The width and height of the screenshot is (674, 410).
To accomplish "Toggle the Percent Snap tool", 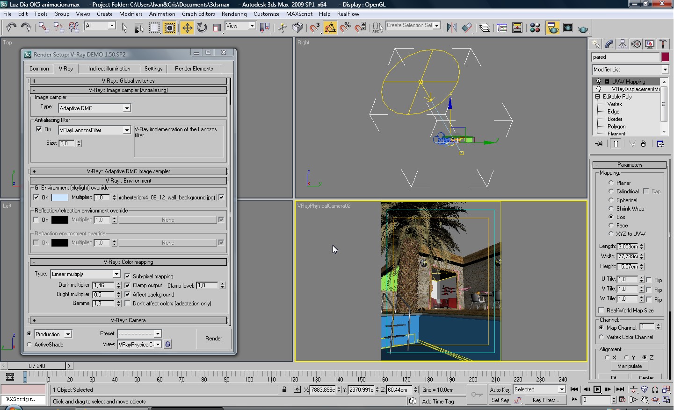I will pos(345,28).
